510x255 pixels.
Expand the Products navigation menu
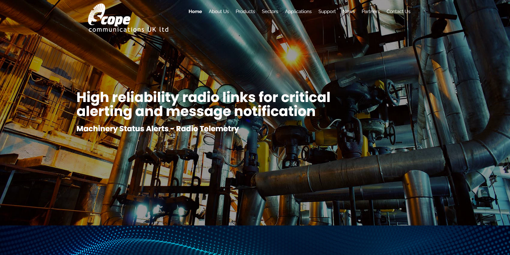click(x=245, y=12)
